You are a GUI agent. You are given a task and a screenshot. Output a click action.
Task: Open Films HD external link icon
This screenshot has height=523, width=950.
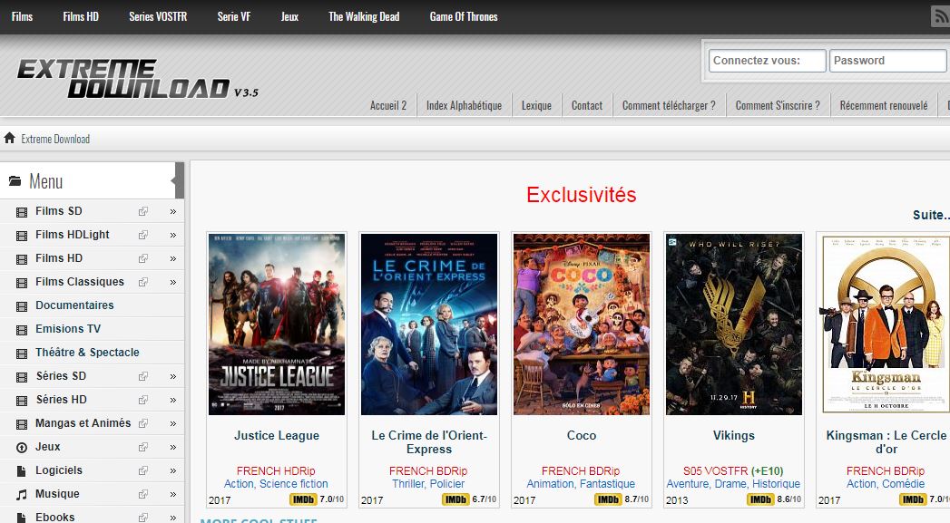tap(143, 258)
